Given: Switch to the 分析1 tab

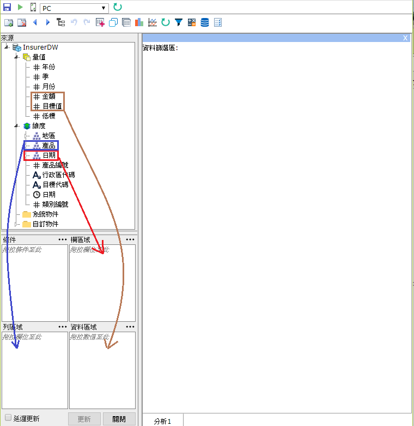Looking at the screenshot, I should [x=162, y=421].
